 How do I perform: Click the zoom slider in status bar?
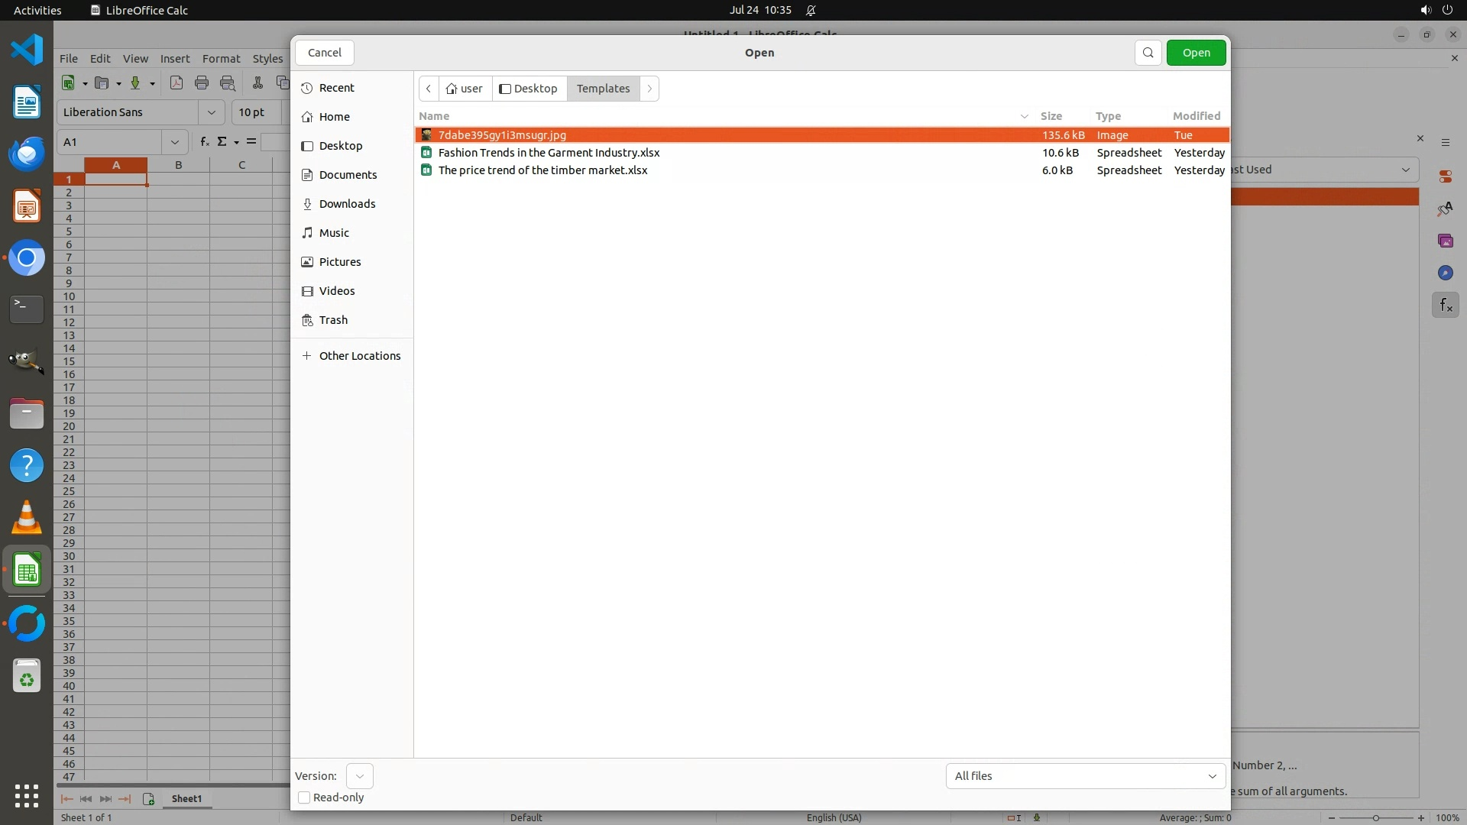pos(1375,817)
